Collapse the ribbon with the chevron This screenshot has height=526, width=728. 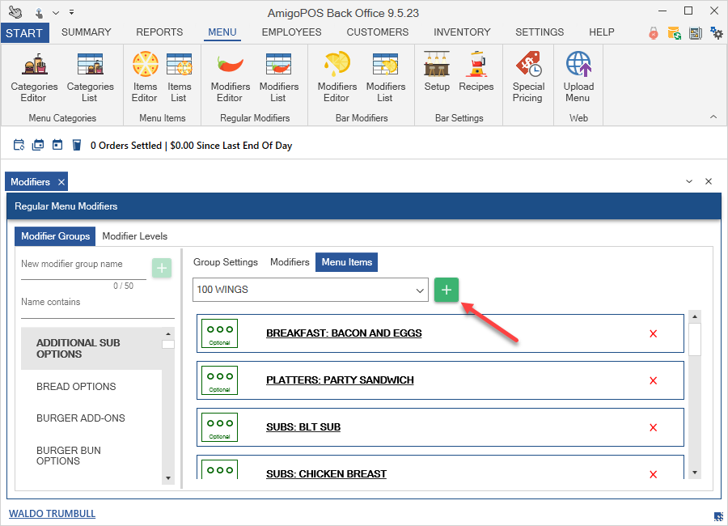click(713, 117)
